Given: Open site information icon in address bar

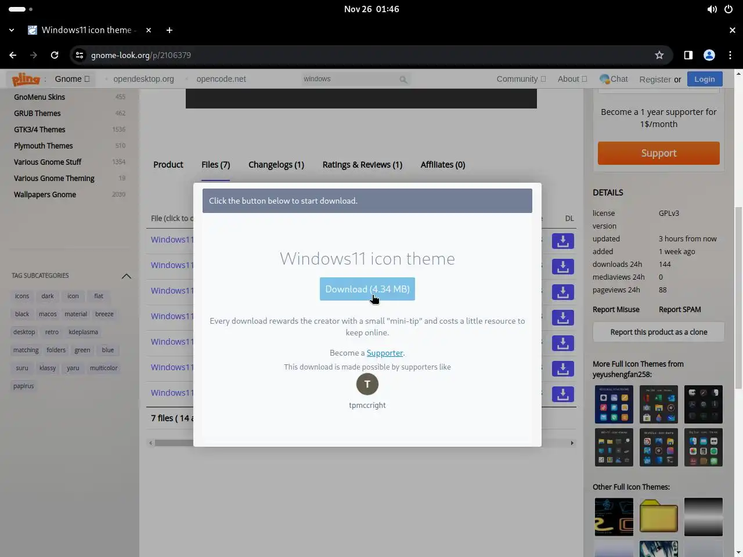Looking at the screenshot, I should coord(80,55).
